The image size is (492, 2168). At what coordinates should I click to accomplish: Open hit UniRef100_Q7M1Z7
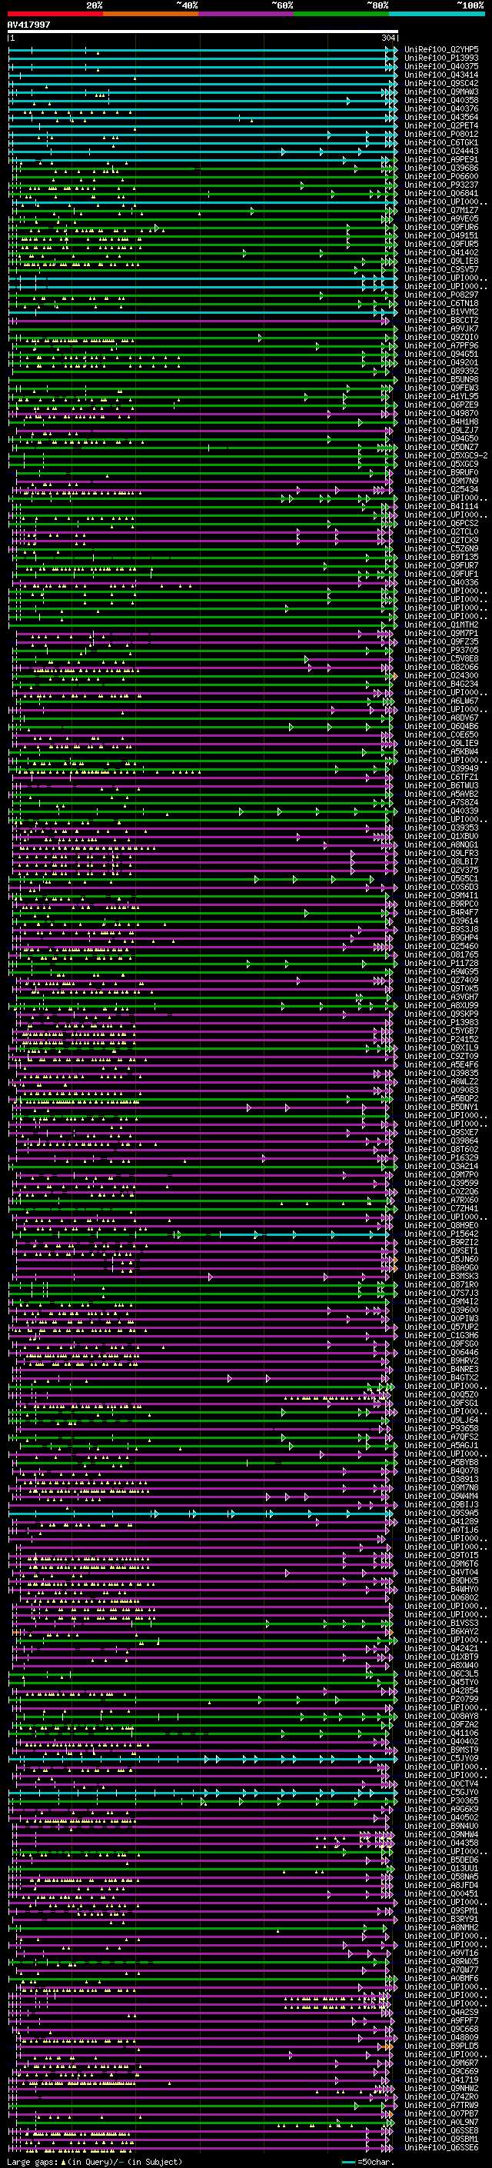[x=441, y=211]
